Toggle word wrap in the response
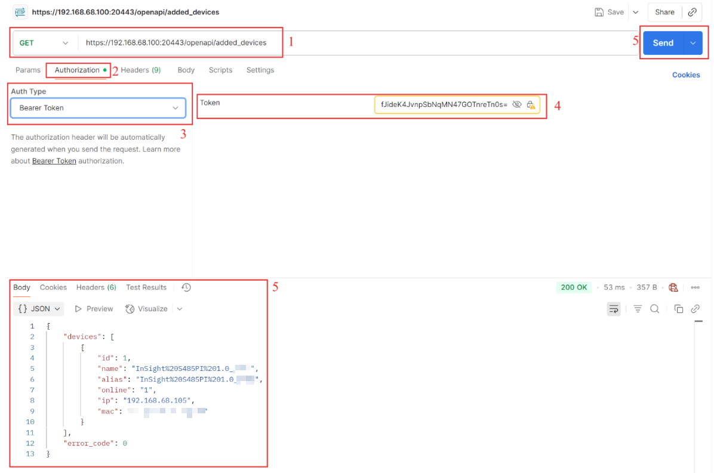The image size is (714, 473). click(x=613, y=309)
